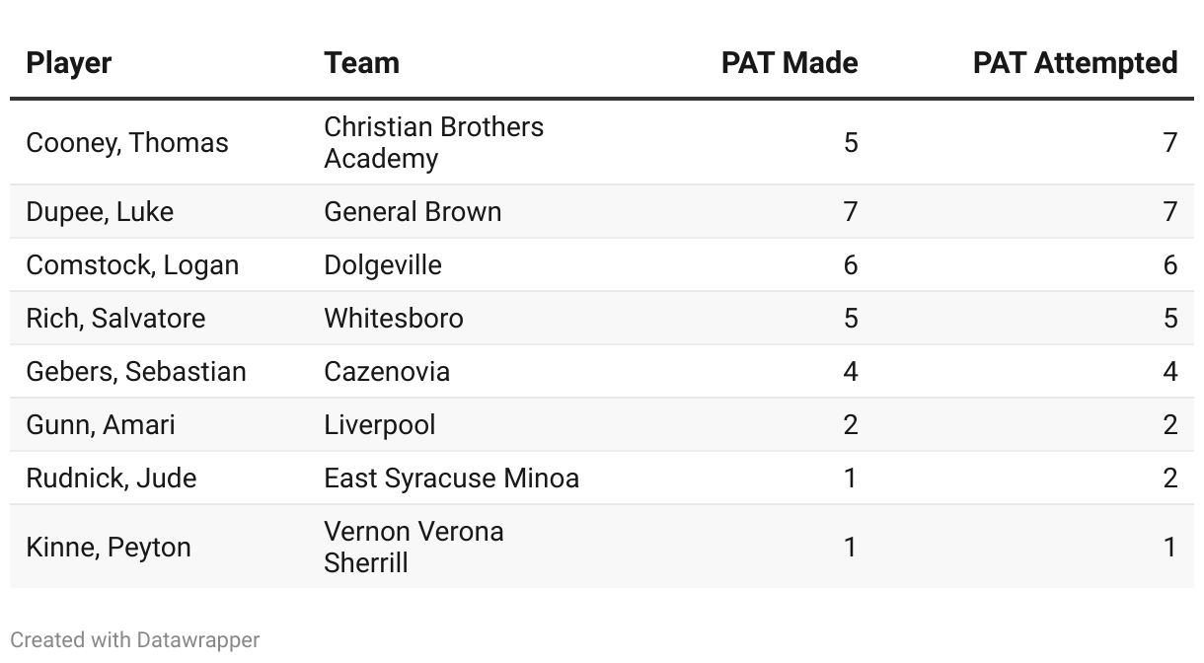Click the Comstock, Logan player name
The image size is (1204, 663).
[x=132, y=265]
